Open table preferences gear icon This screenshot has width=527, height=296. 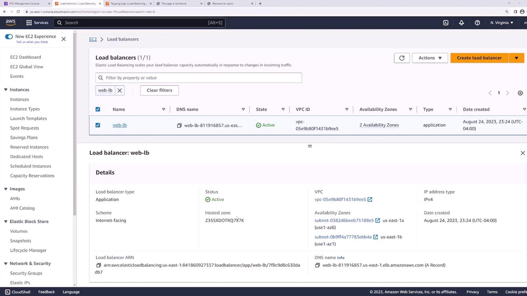pyautogui.click(x=520, y=93)
